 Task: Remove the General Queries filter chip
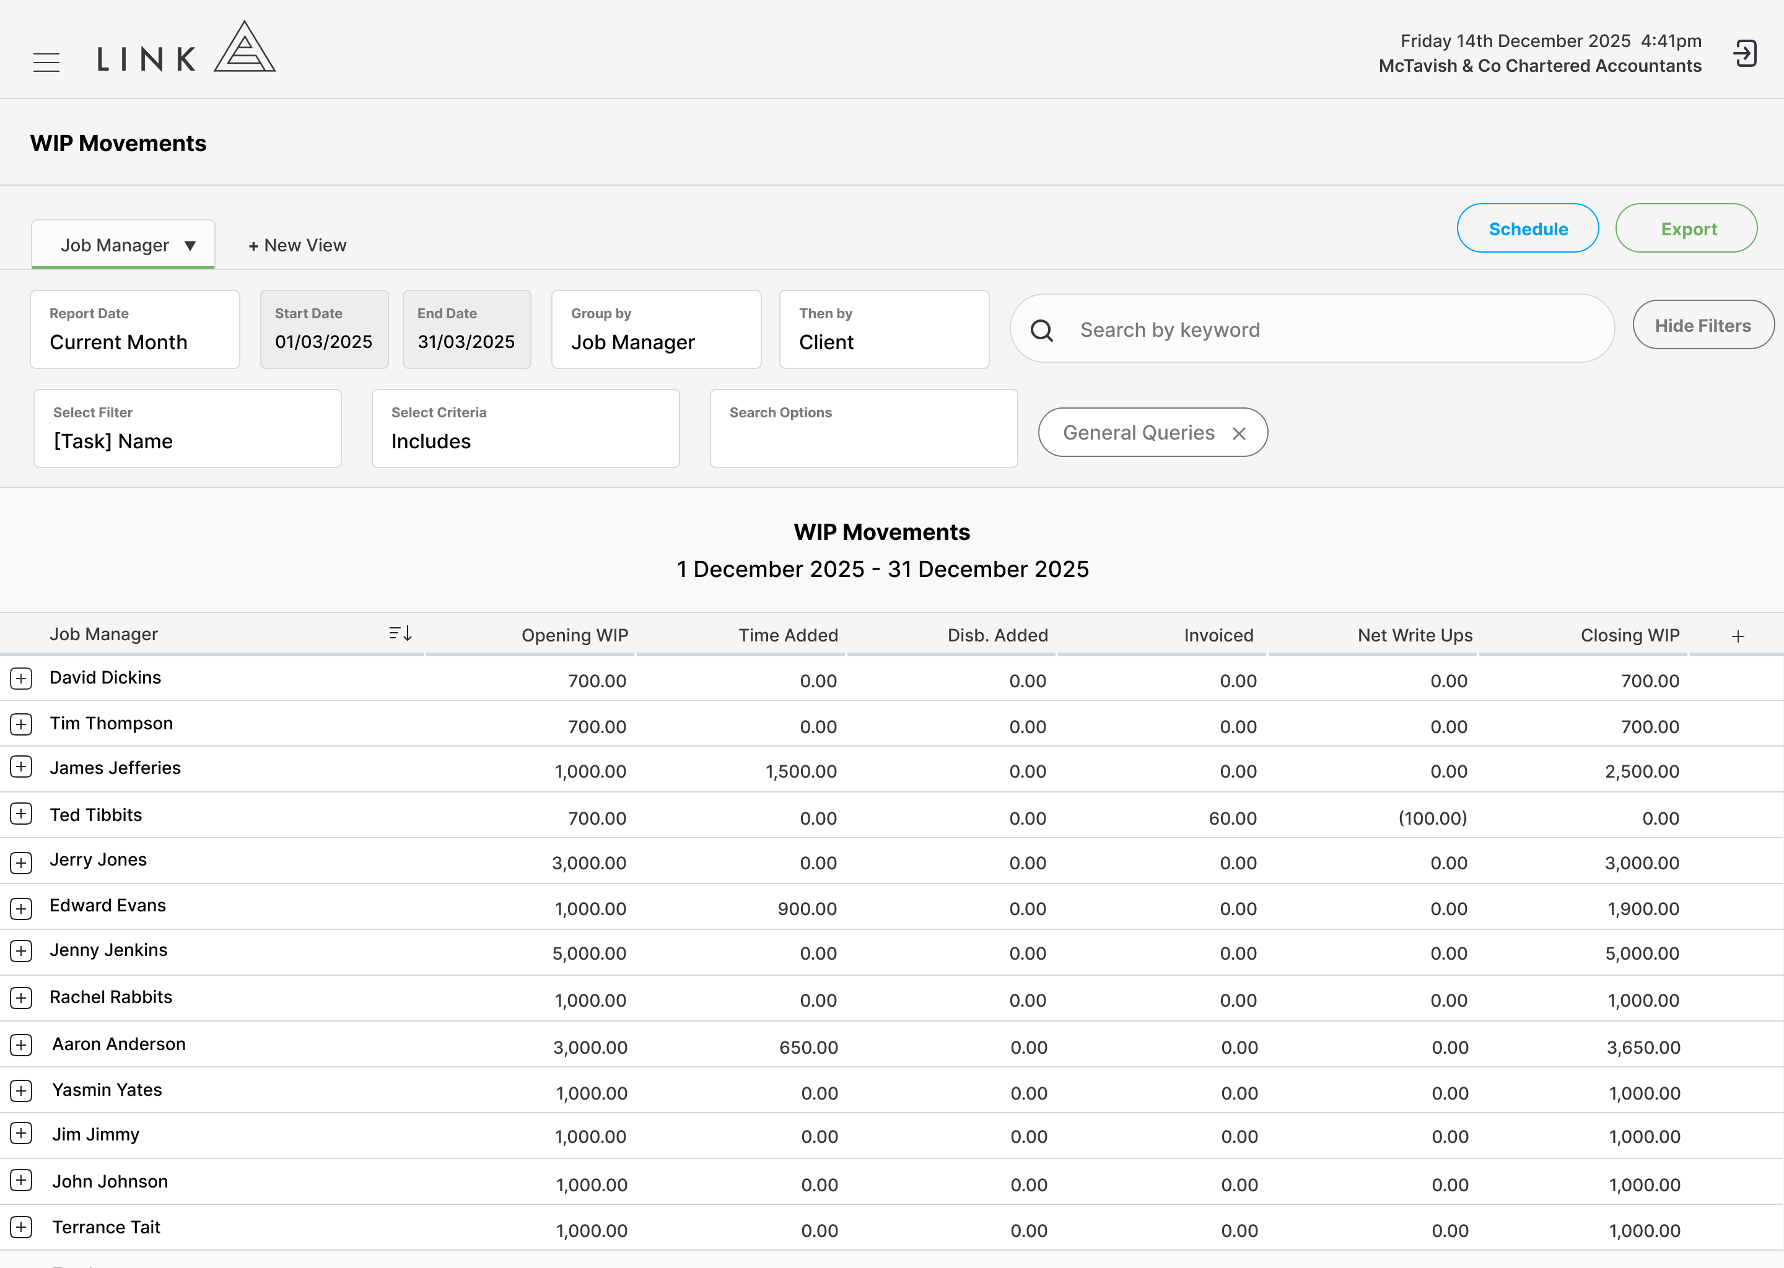(x=1239, y=433)
